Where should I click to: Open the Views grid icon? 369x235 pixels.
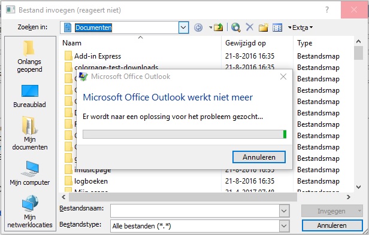click(277, 28)
